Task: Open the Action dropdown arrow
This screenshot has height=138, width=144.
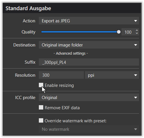Action: click(136, 21)
